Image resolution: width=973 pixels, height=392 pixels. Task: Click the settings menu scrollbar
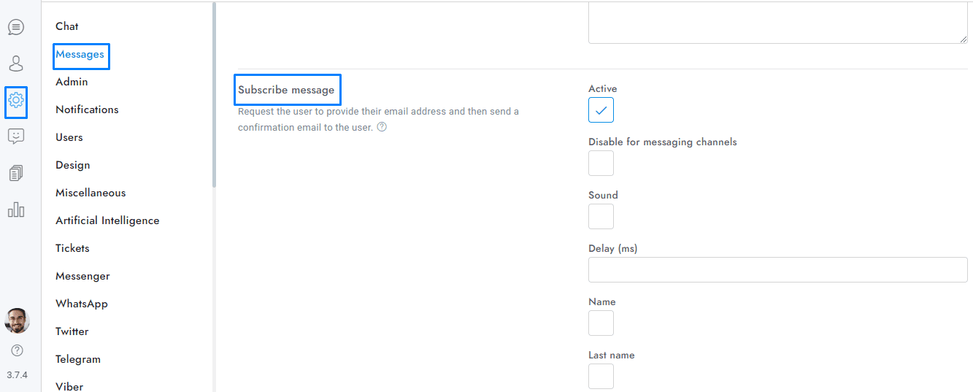[x=214, y=95]
